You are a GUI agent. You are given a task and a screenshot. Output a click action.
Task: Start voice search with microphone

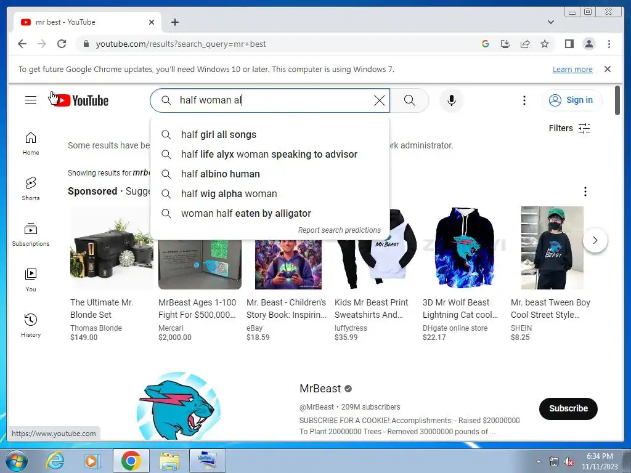pyautogui.click(x=452, y=100)
